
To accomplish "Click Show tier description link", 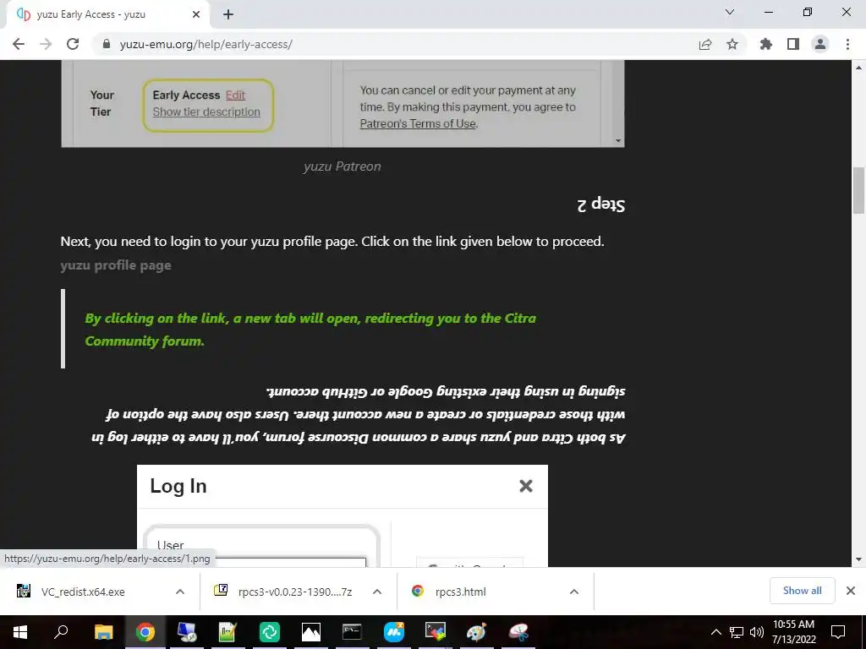I will 206,112.
